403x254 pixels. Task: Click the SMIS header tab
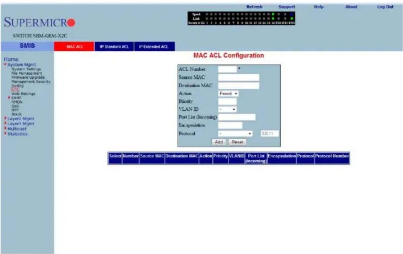coord(27,47)
